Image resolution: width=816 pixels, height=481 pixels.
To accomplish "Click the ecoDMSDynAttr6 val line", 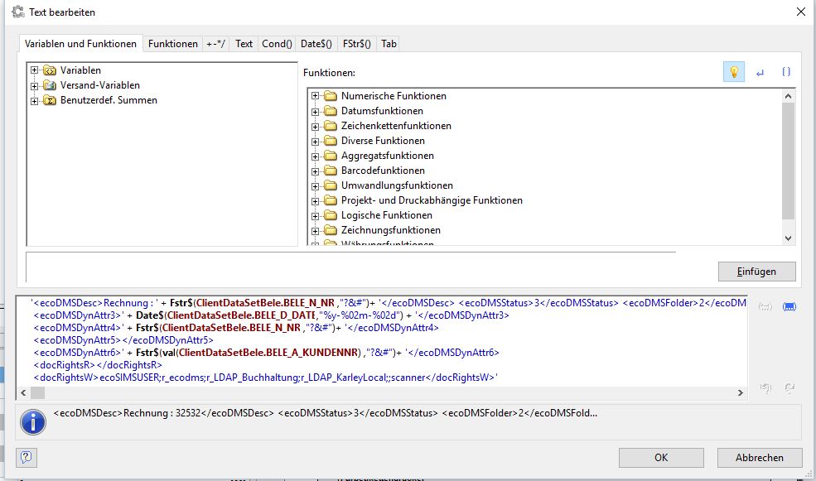I will (x=266, y=353).
